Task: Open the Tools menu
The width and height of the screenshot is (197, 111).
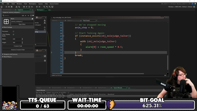Action: point(25,4)
